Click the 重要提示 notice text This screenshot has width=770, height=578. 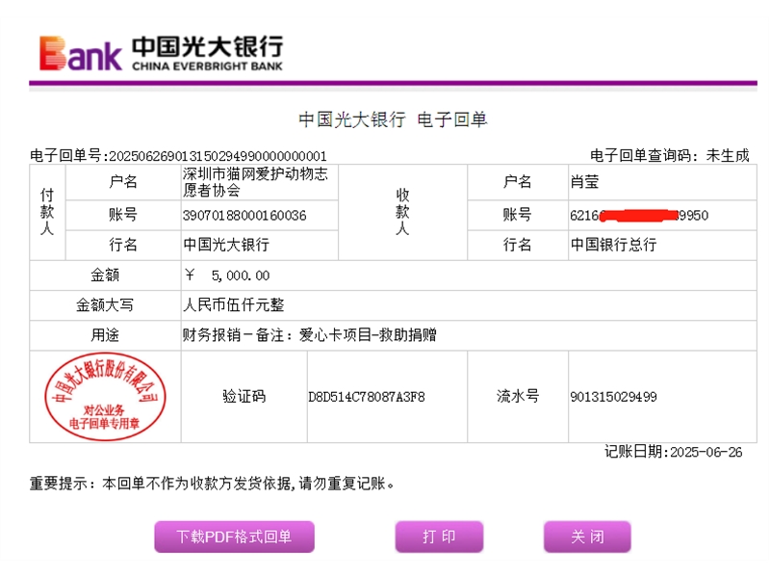(212, 484)
